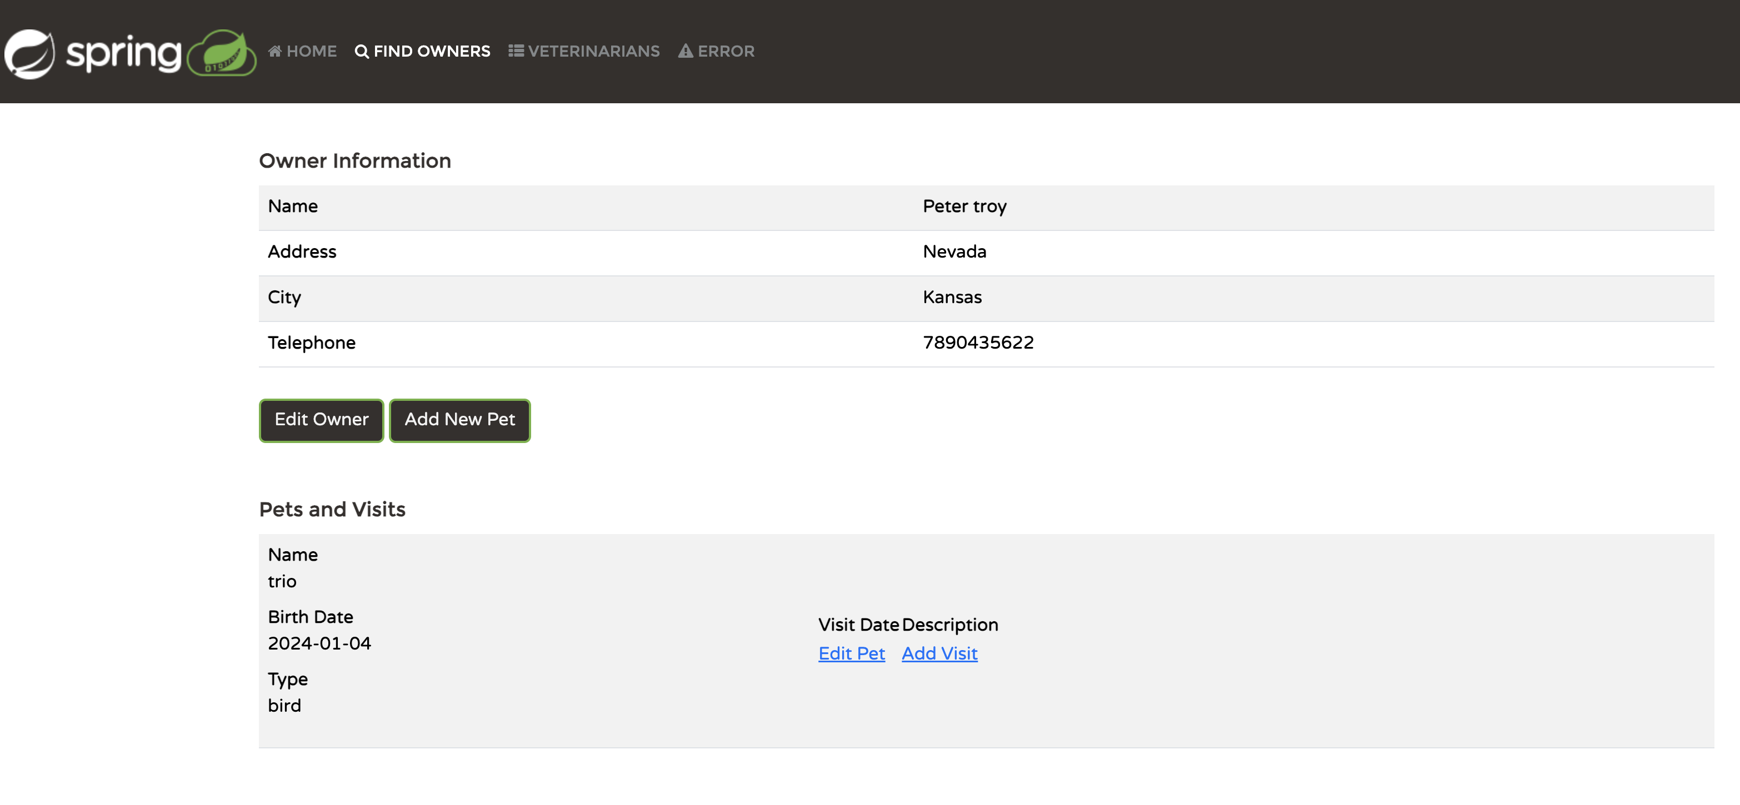Click the spring wordmark text

tap(123, 54)
